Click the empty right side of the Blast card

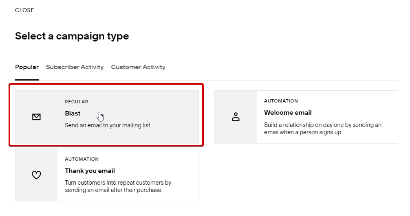[175, 117]
